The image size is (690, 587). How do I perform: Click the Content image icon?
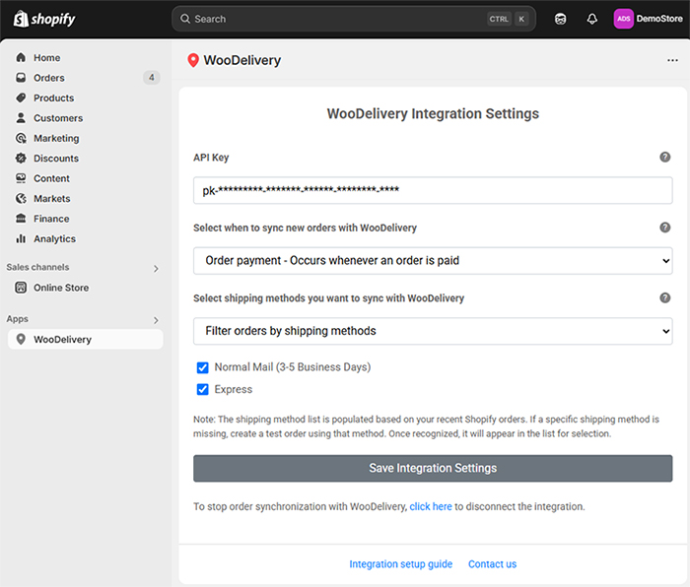(x=21, y=178)
